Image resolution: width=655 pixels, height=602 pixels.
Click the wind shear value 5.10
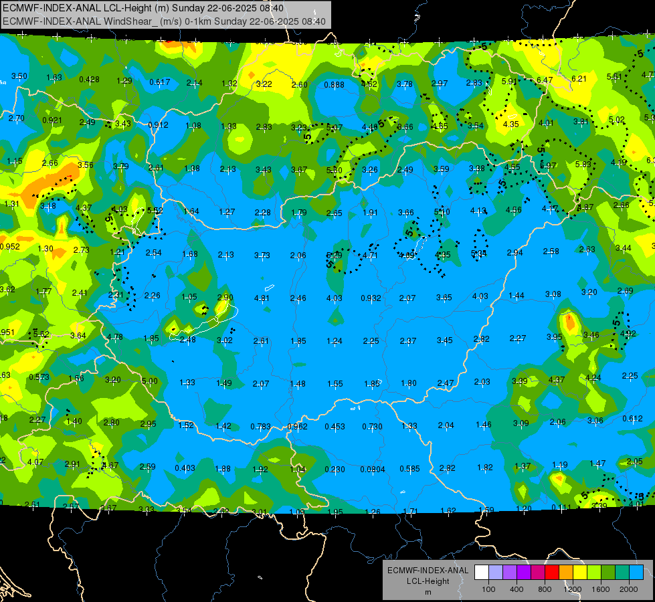[442, 212]
